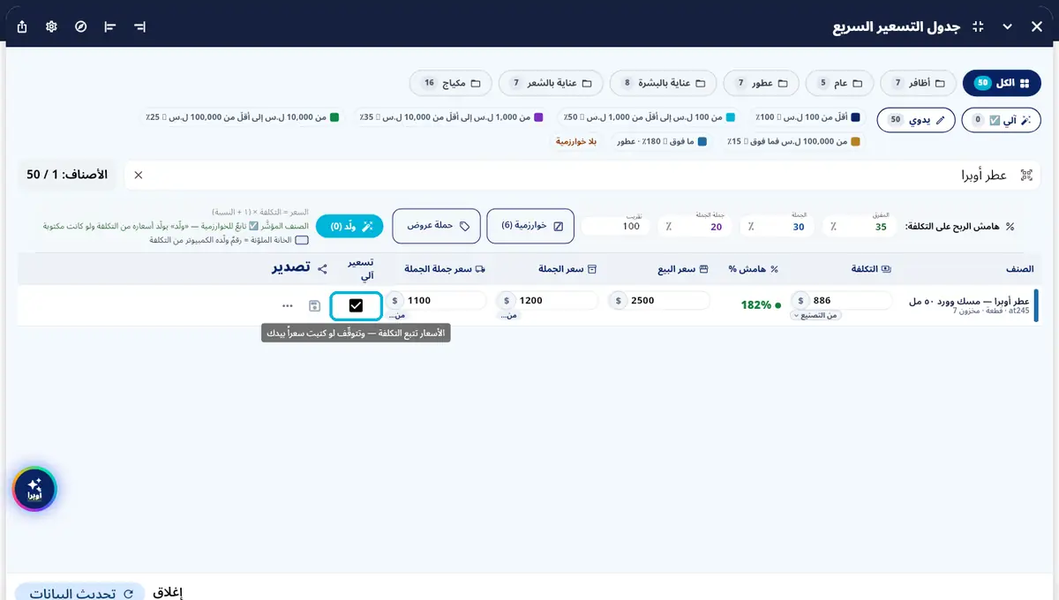Toggle the تسعير آلي checkbox in the product row

[x=356, y=305]
